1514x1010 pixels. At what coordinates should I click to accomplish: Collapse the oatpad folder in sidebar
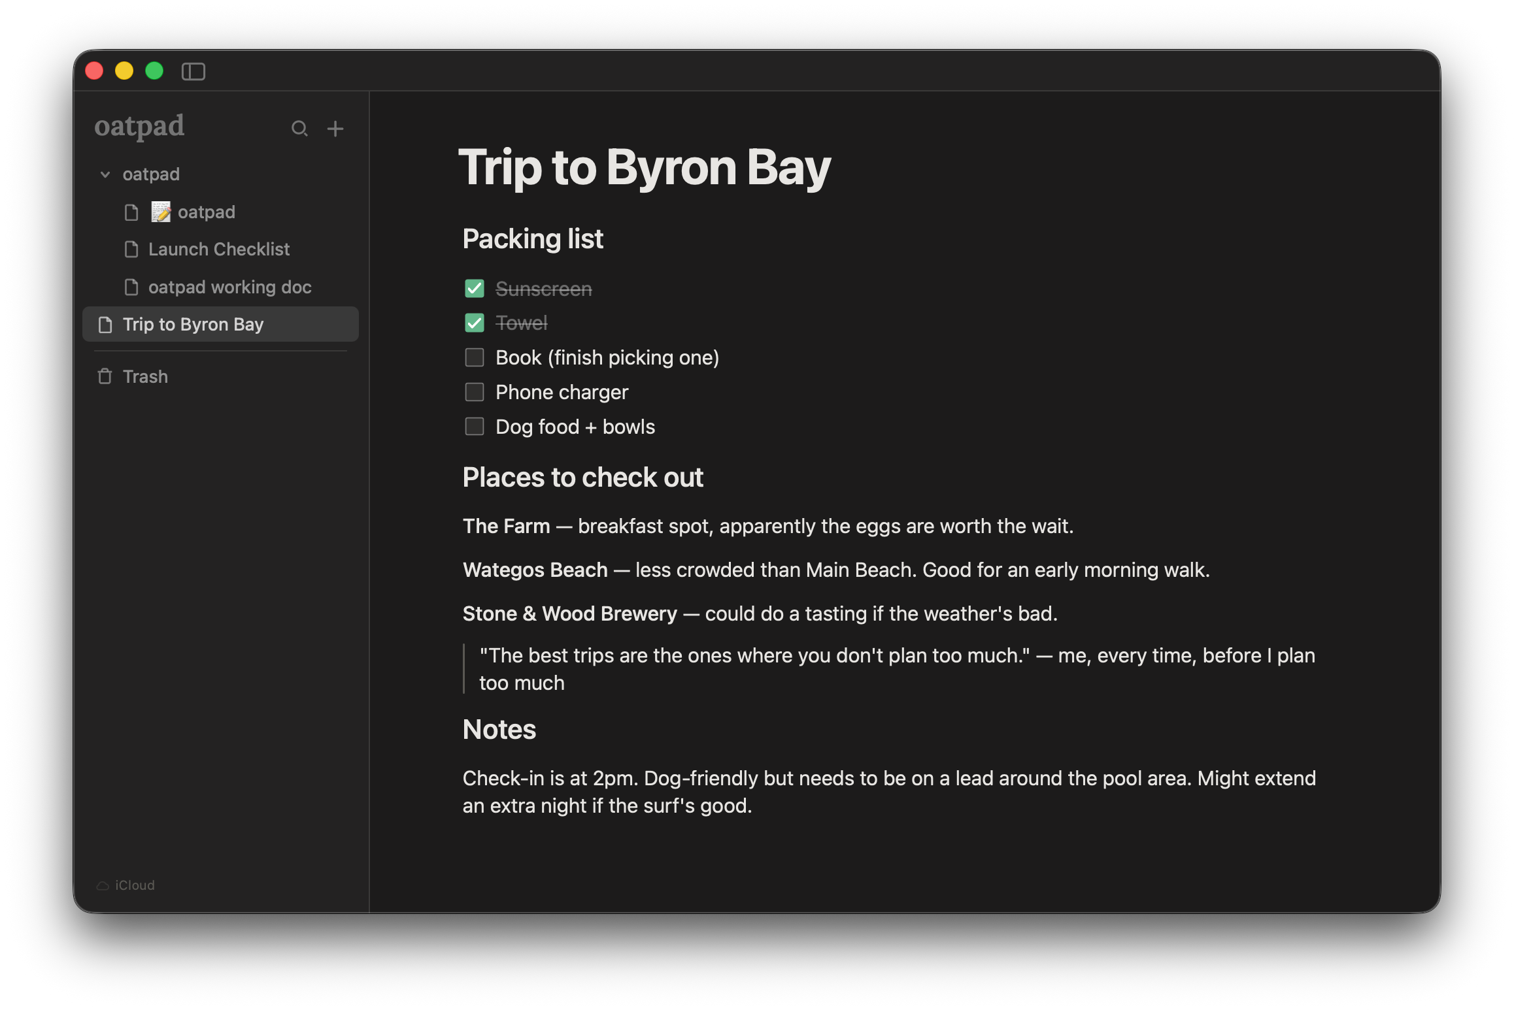[x=105, y=174]
